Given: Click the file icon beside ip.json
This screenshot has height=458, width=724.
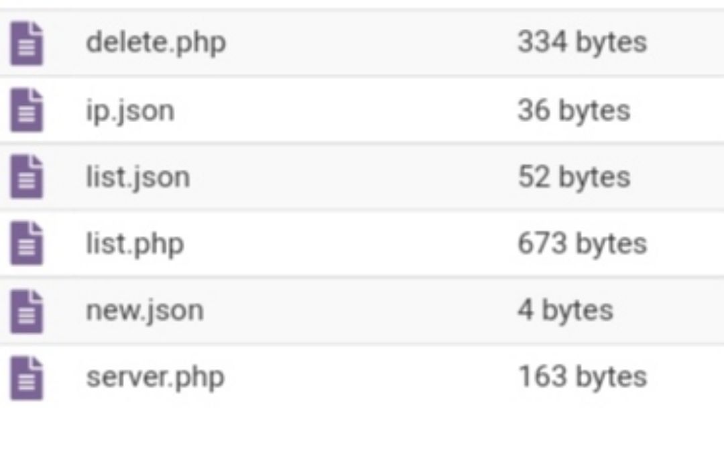Looking at the screenshot, I should pos(27,111).
